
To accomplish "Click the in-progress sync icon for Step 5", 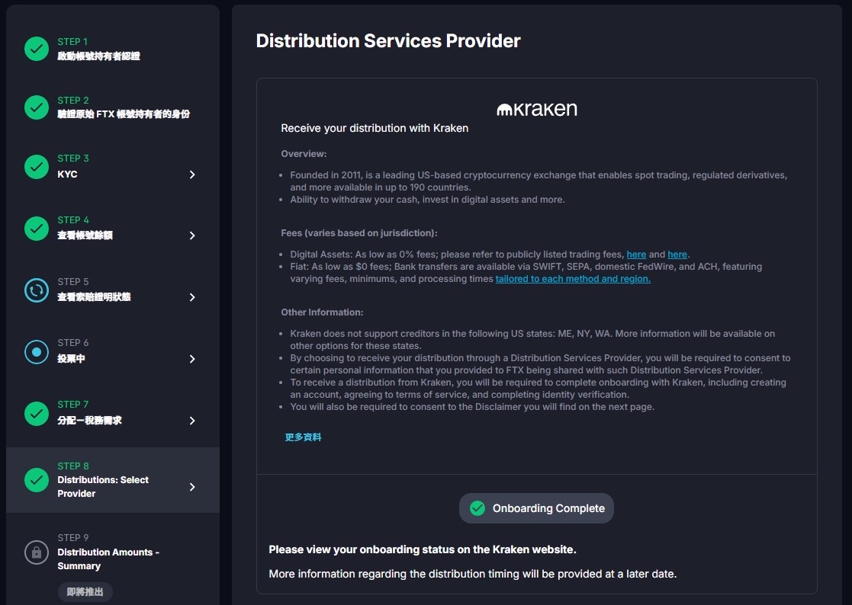I will point(37,290).
